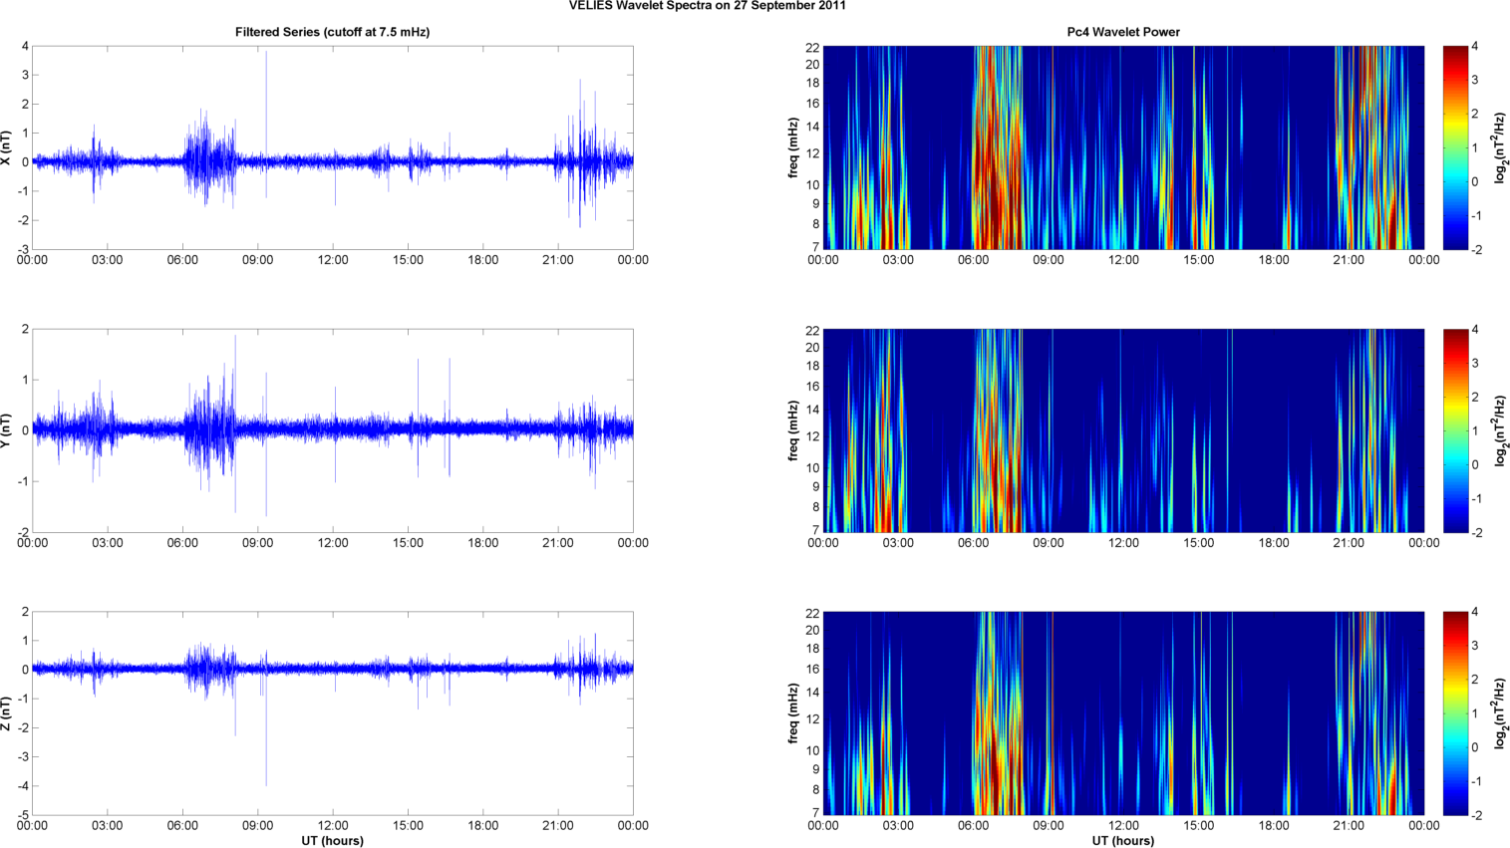1510x848 pixels.
Task: Click the 'Z (nT)' axis label
Action: tap(7, 713)
